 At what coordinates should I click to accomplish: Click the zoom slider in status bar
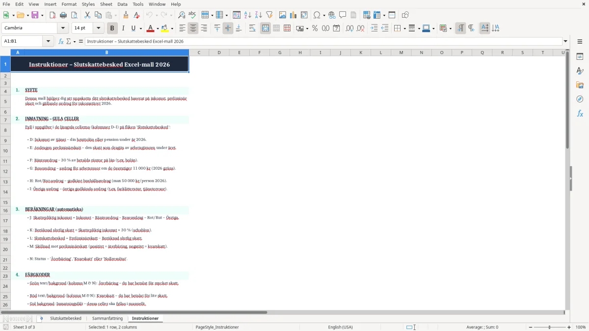pyautogui.click(x=550, y=327)
